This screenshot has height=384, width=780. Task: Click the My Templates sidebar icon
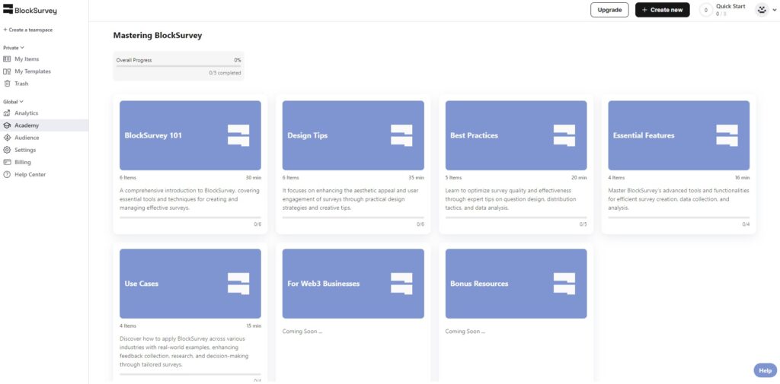coord(7,71)
